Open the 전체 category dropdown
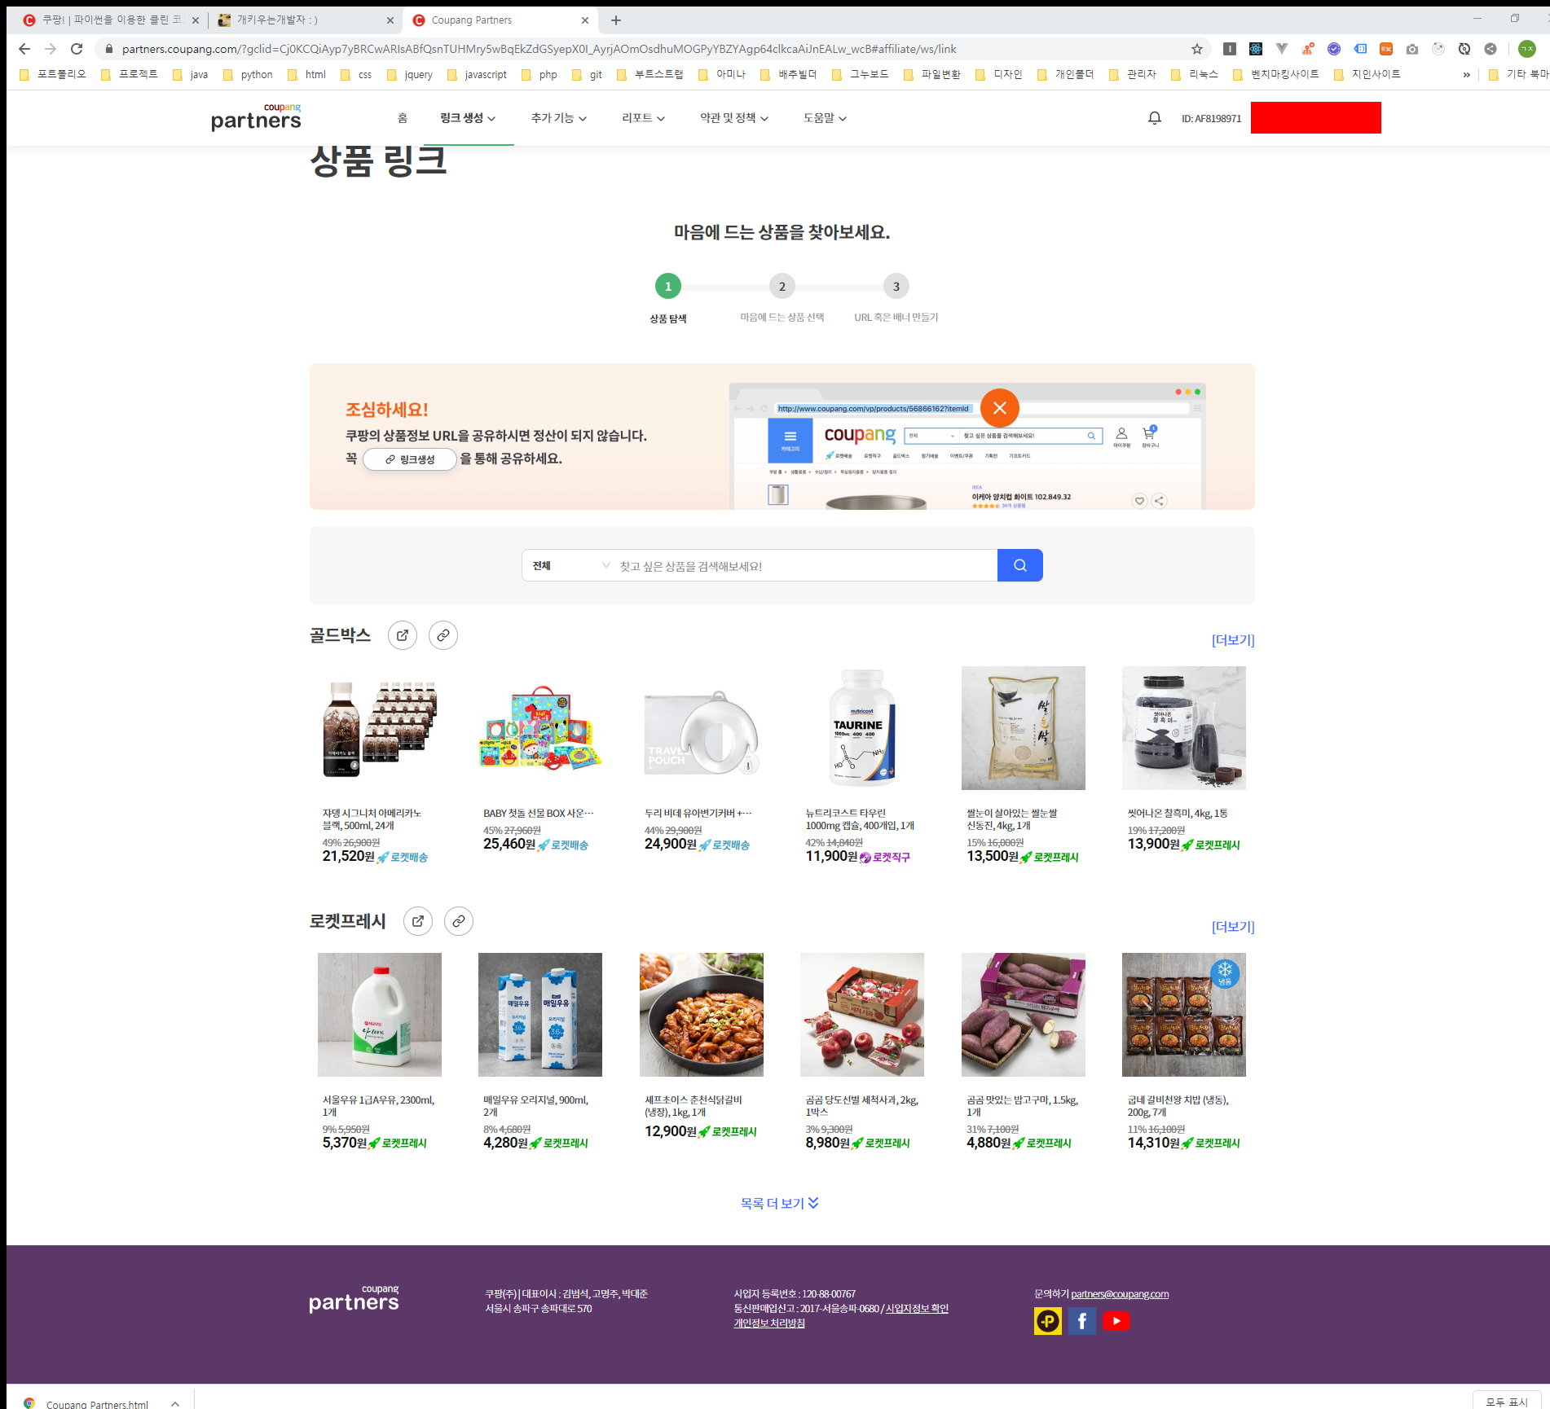Image resolution: width=1550 pixels, height=1409 pixels. tap(570, 565)
